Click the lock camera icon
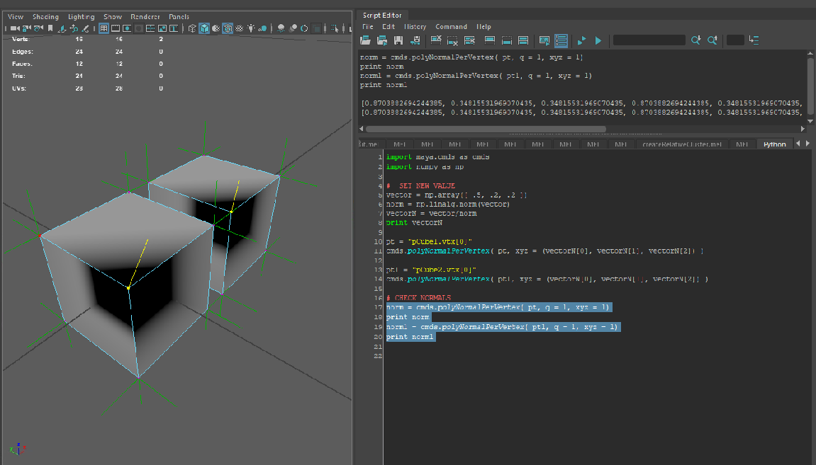The height and width of the screenshot is (465, 816). tap(26, 29)
